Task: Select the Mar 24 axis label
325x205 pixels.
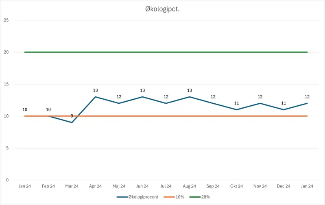Action: [x=72, y=186]
